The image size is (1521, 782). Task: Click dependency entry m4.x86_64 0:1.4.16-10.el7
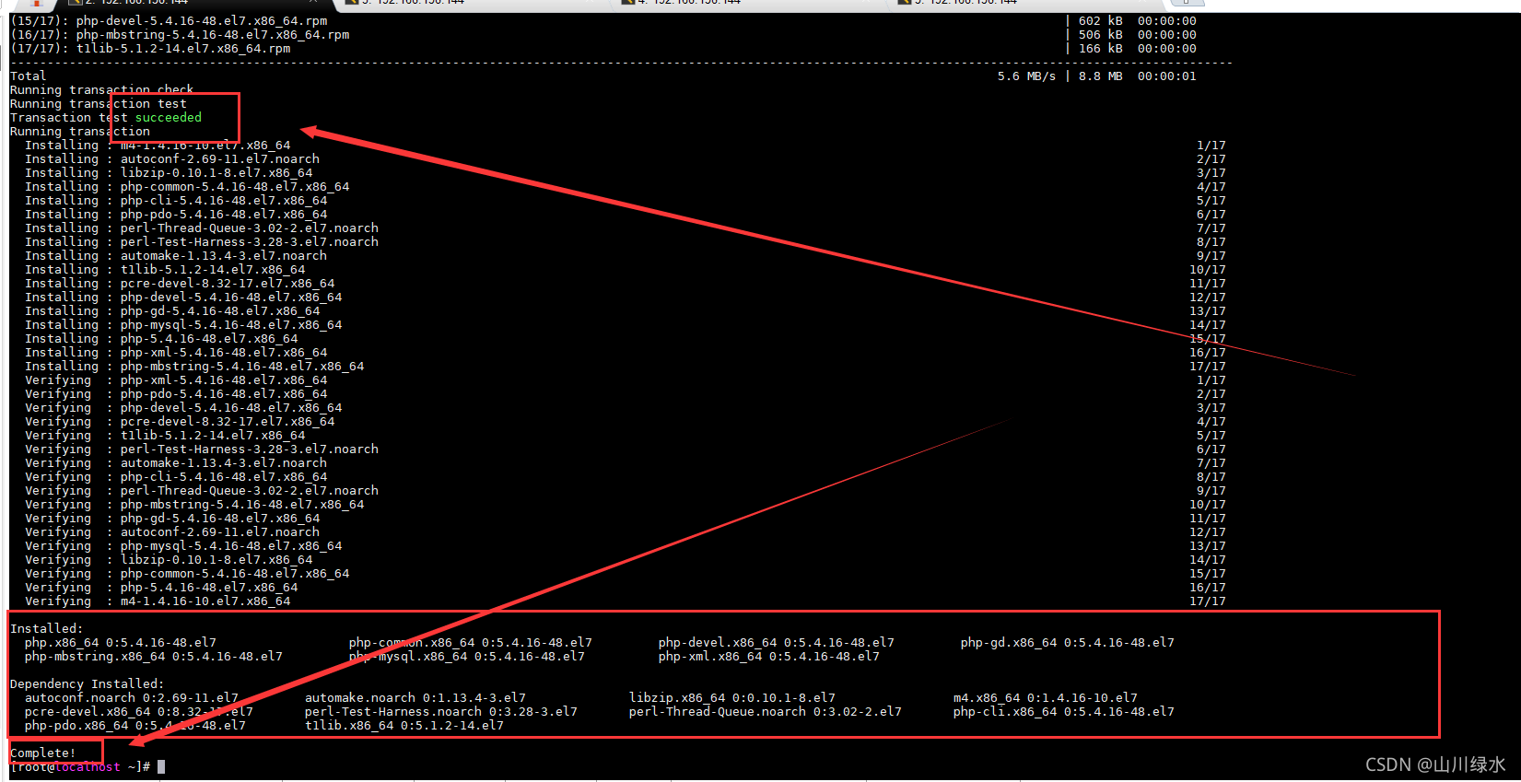coord(1046,697)
